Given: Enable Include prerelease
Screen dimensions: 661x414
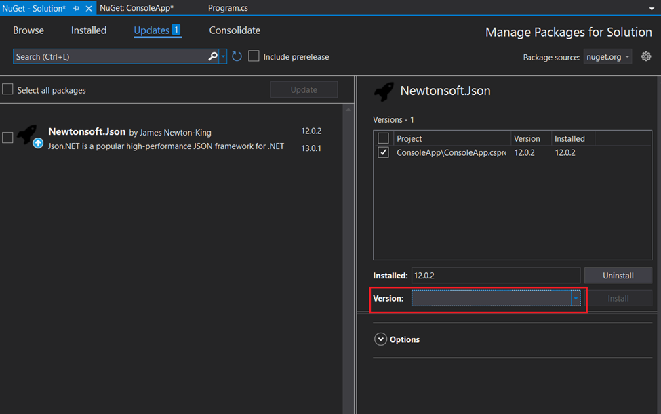Looking at the screenshot, I should click(x=254, y=56).
